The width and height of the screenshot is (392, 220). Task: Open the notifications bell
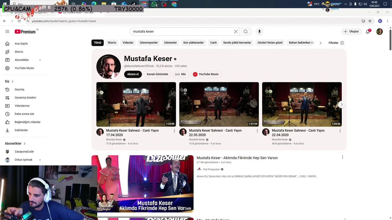point(368,31)
